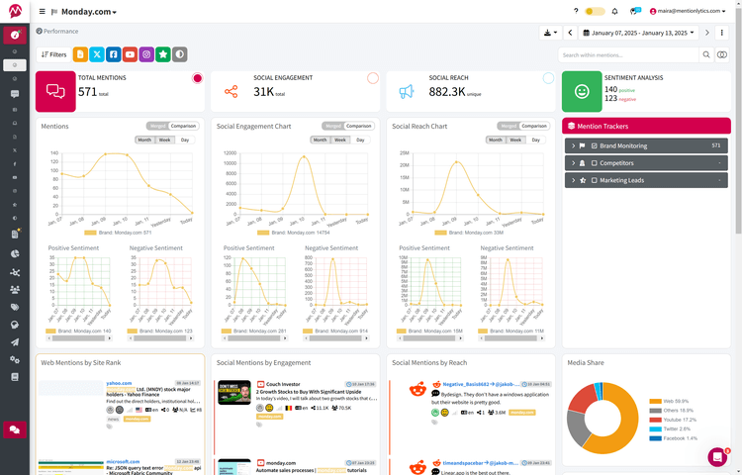Open the network graph sidebar icon
The height and width of the screenshot is (475, 742).
15,272
